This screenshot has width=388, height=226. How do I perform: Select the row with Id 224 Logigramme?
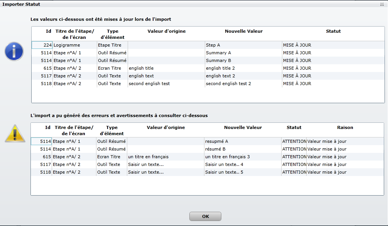point(208,45)
